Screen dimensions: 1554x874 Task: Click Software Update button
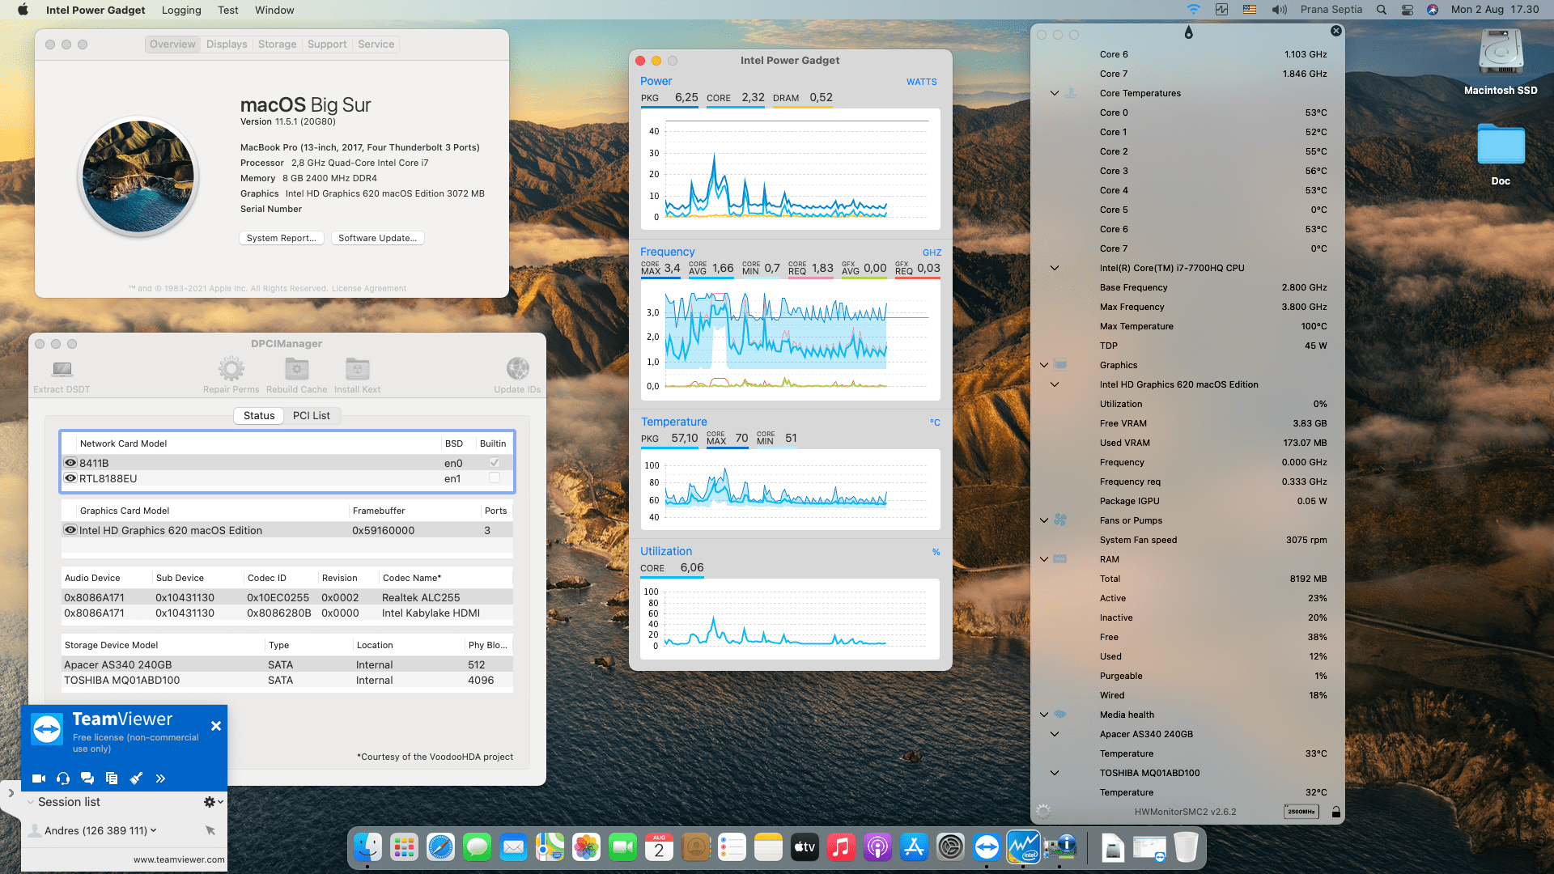click(378, 238)
